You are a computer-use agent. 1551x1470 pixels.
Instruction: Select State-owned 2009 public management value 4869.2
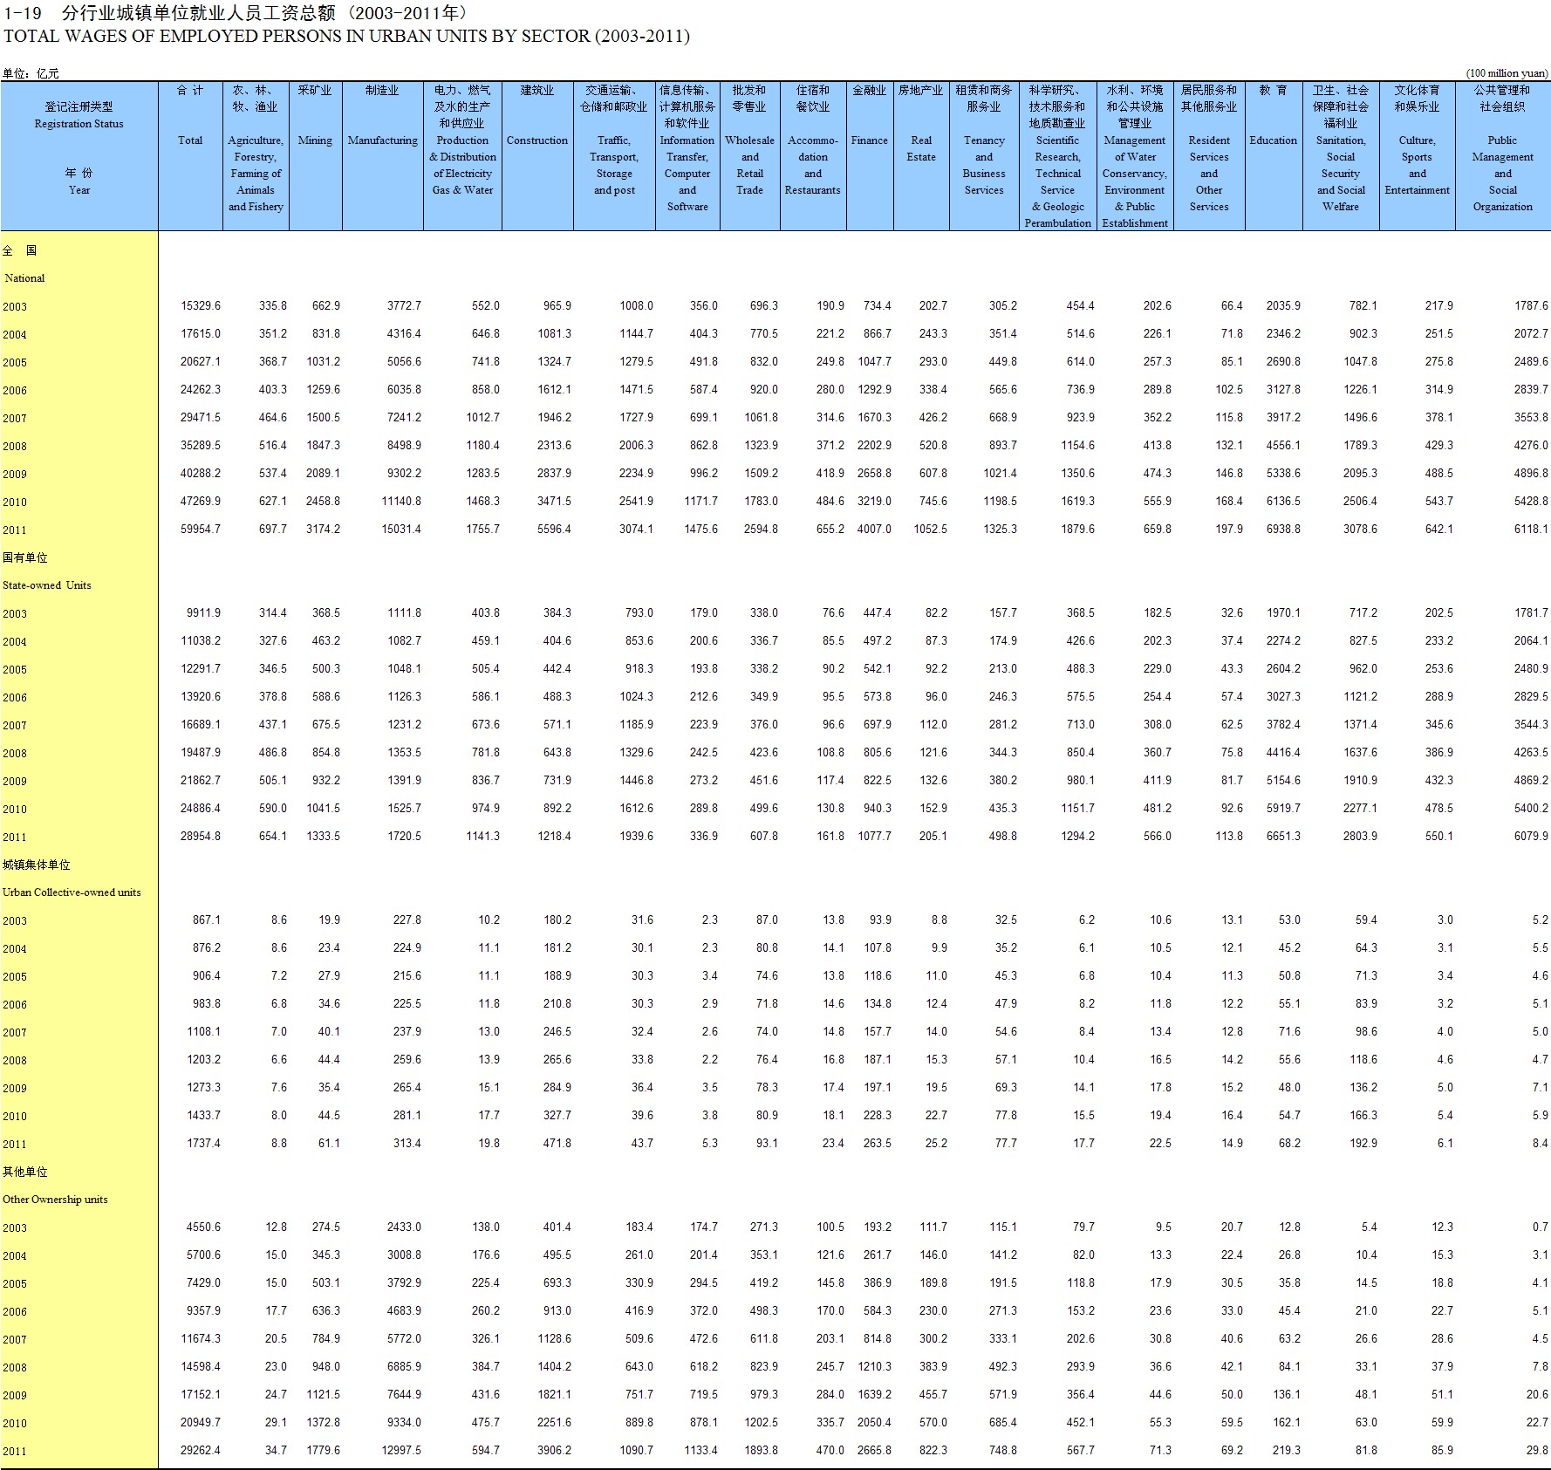coord(1531,781)
